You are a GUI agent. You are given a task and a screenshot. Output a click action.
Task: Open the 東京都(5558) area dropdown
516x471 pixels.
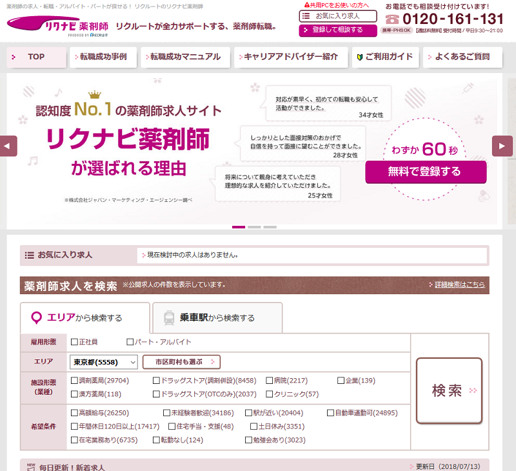point(104,362)
